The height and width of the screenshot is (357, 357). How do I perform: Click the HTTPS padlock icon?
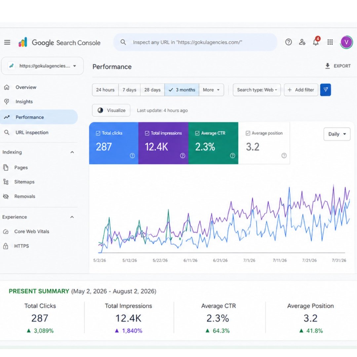pos(6,246)
